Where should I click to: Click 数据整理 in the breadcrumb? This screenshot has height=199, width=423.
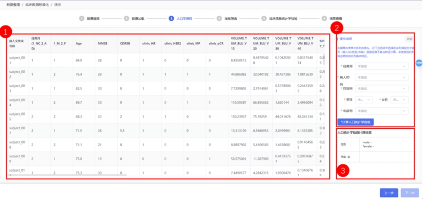tap(13, 5)
